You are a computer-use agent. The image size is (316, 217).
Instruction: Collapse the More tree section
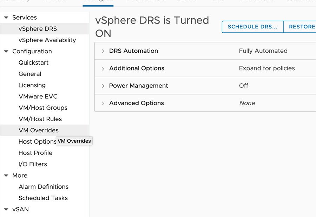tap(6, 176)
